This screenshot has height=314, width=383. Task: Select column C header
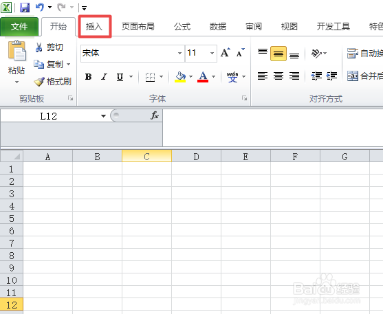[x=146, y=156]
